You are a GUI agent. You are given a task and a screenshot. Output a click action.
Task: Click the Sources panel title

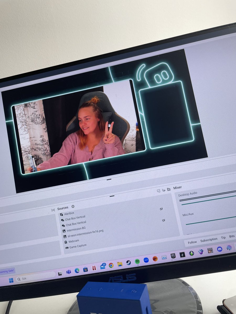[63, 208]
